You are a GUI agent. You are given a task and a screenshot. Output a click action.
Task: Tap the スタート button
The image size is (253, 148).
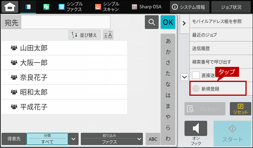(232, 133)
